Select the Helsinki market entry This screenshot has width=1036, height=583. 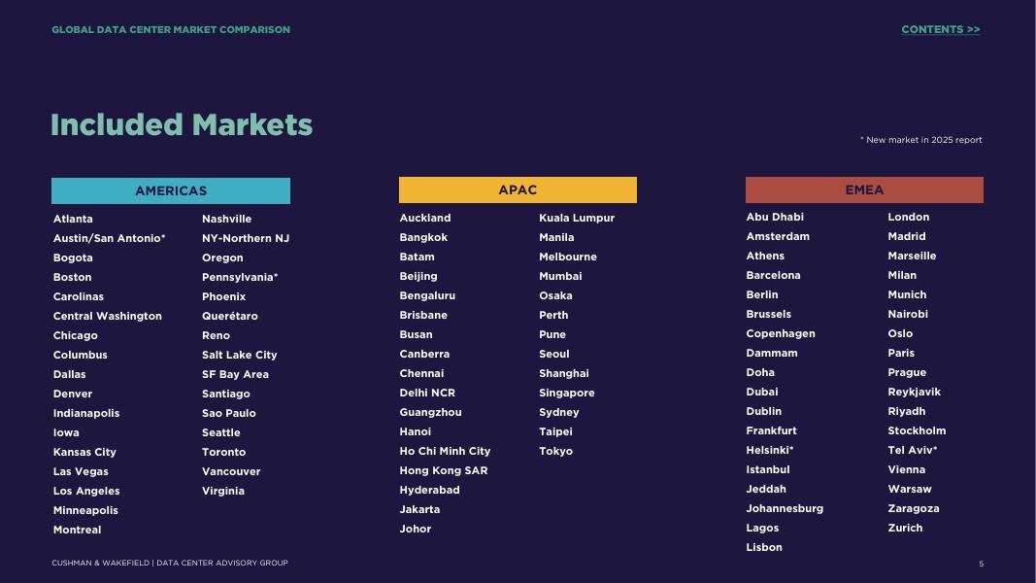click(770, 450)
